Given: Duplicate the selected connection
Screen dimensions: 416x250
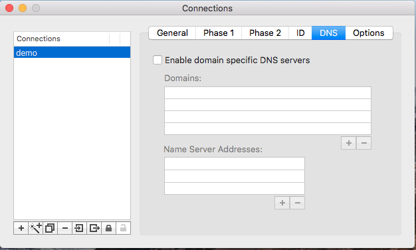Looking at the screenshot, I should (50, 228).
